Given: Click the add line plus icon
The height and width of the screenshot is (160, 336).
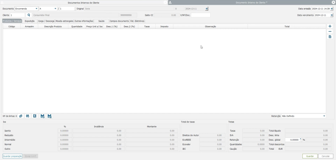Looking at the screenshot, I should [x=330, y=26].
